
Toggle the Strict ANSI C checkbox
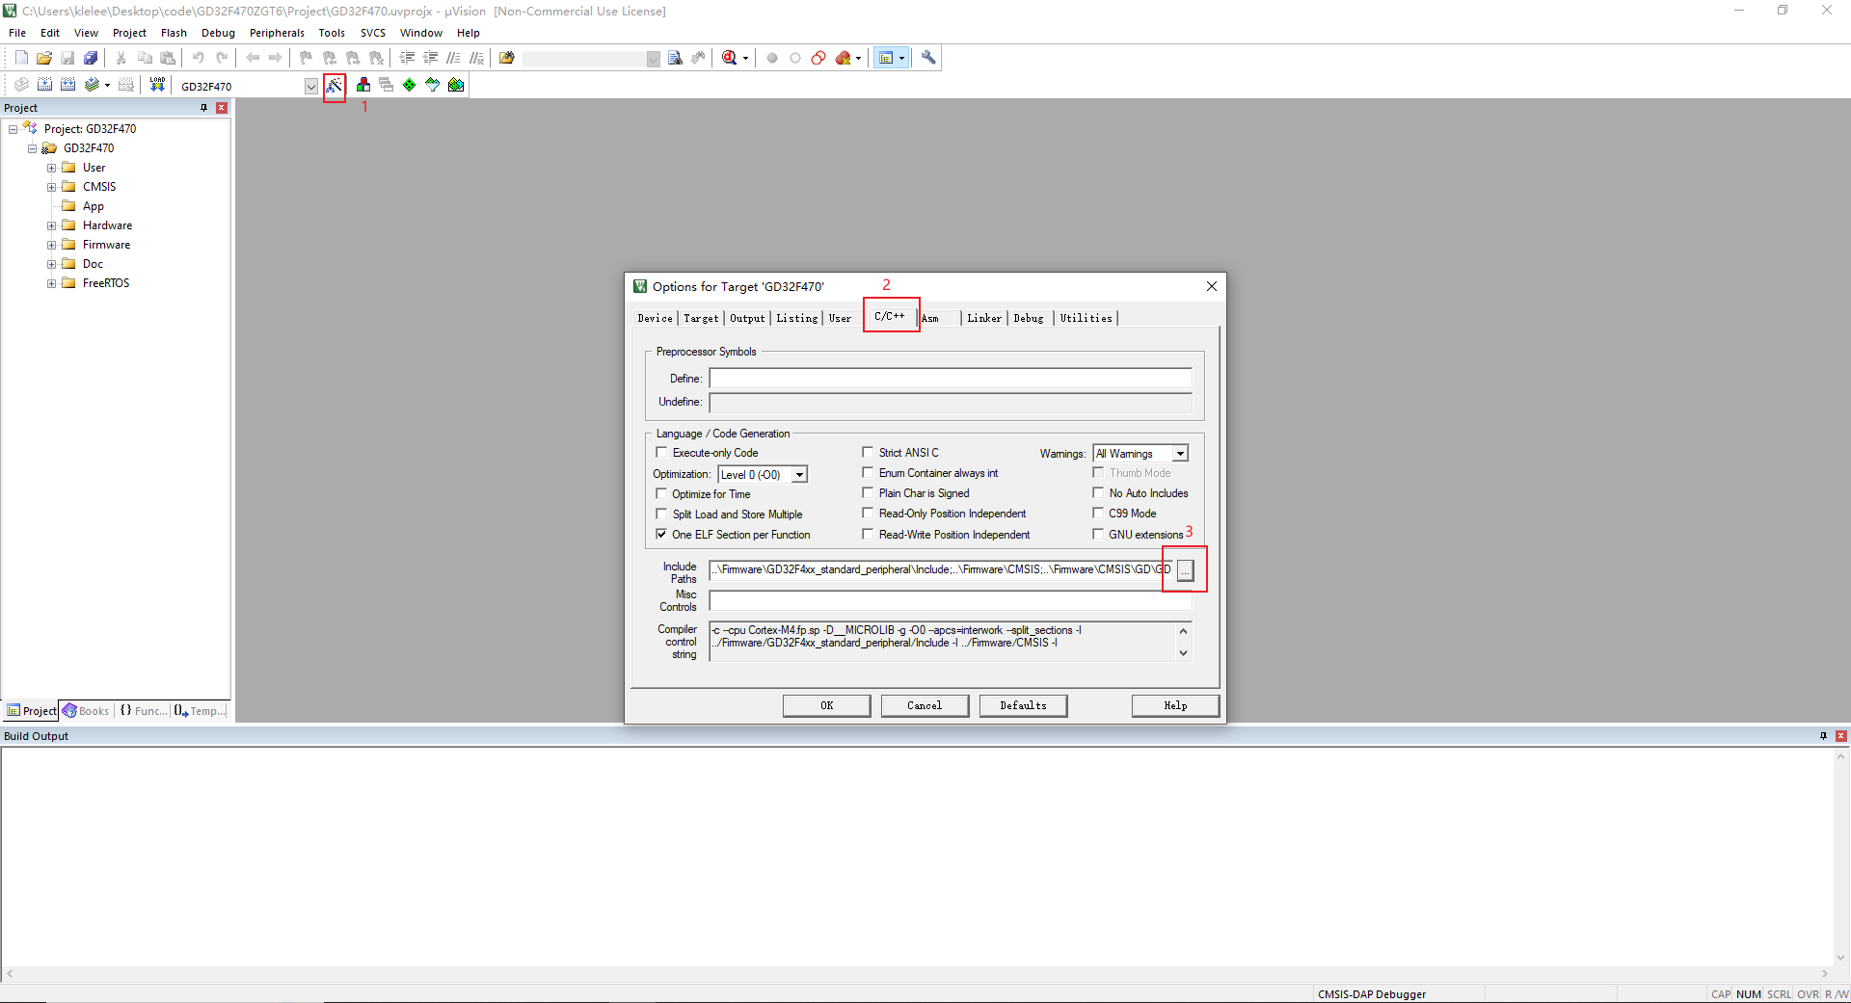tap(868, 452)
